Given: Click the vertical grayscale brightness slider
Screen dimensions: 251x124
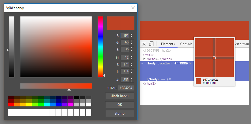Looking at the screenshot, I should 12,47.
